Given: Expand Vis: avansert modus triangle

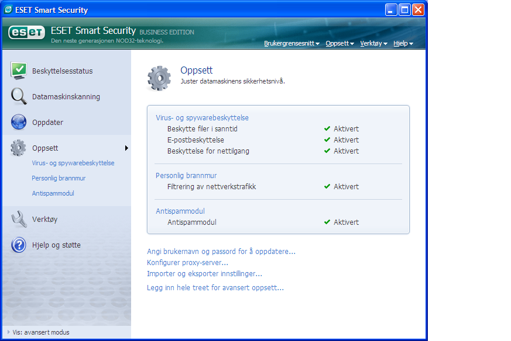Looking at the screenshot, I should click(8, 332).
